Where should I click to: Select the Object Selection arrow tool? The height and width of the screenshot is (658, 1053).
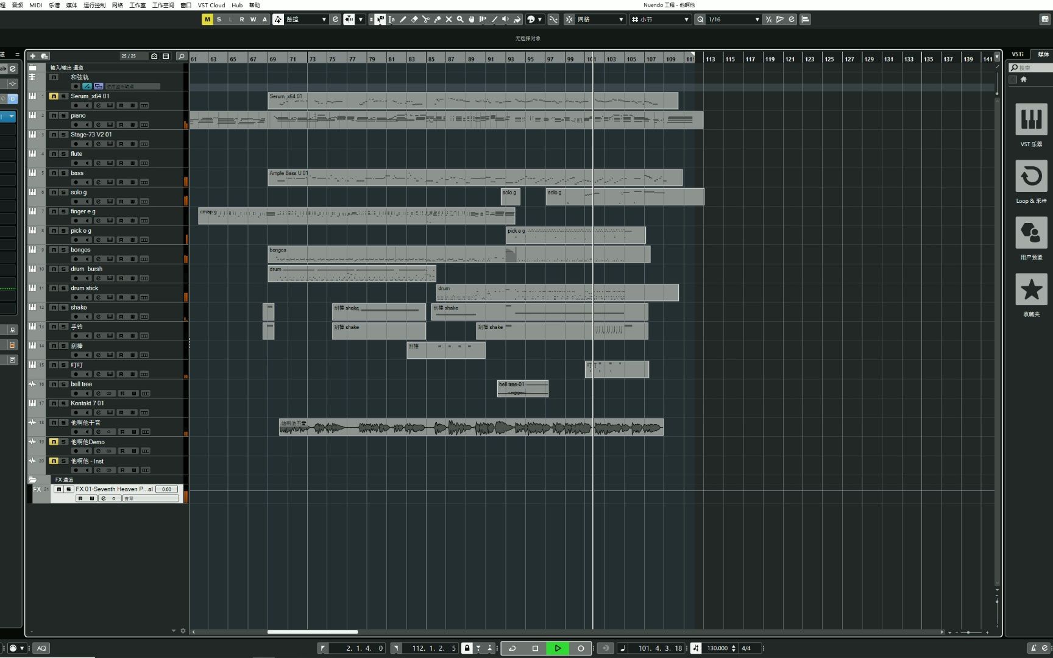coord(380,19)
